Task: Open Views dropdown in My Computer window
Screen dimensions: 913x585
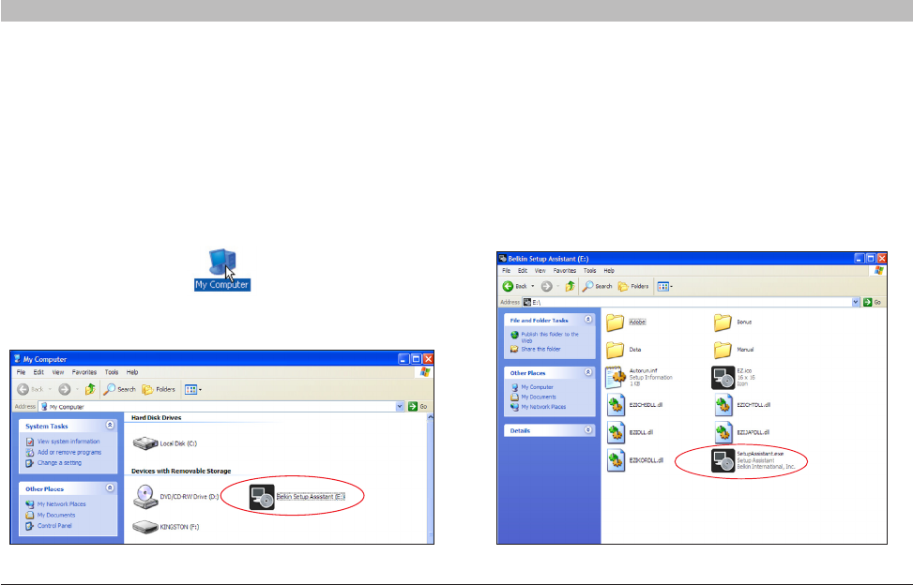Action: (192, 389)
